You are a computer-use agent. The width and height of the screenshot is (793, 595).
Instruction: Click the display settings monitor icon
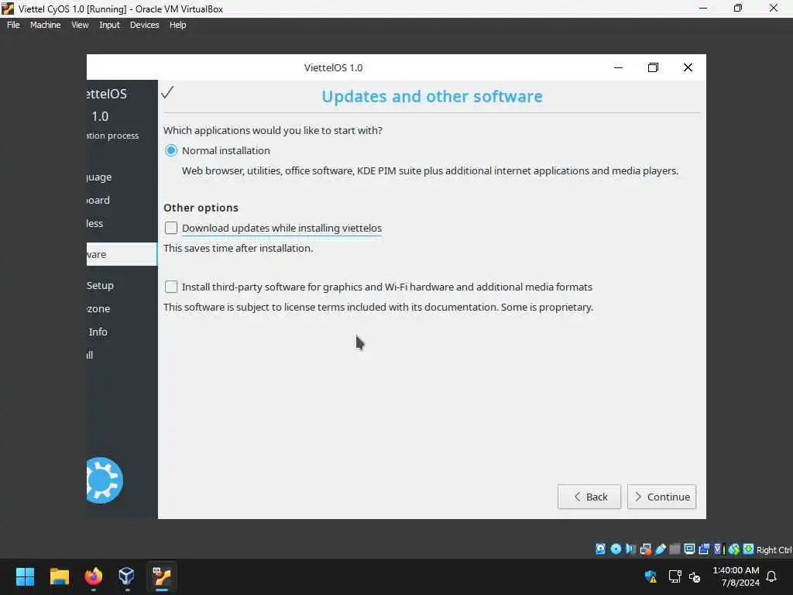click(x=689, y=549)
